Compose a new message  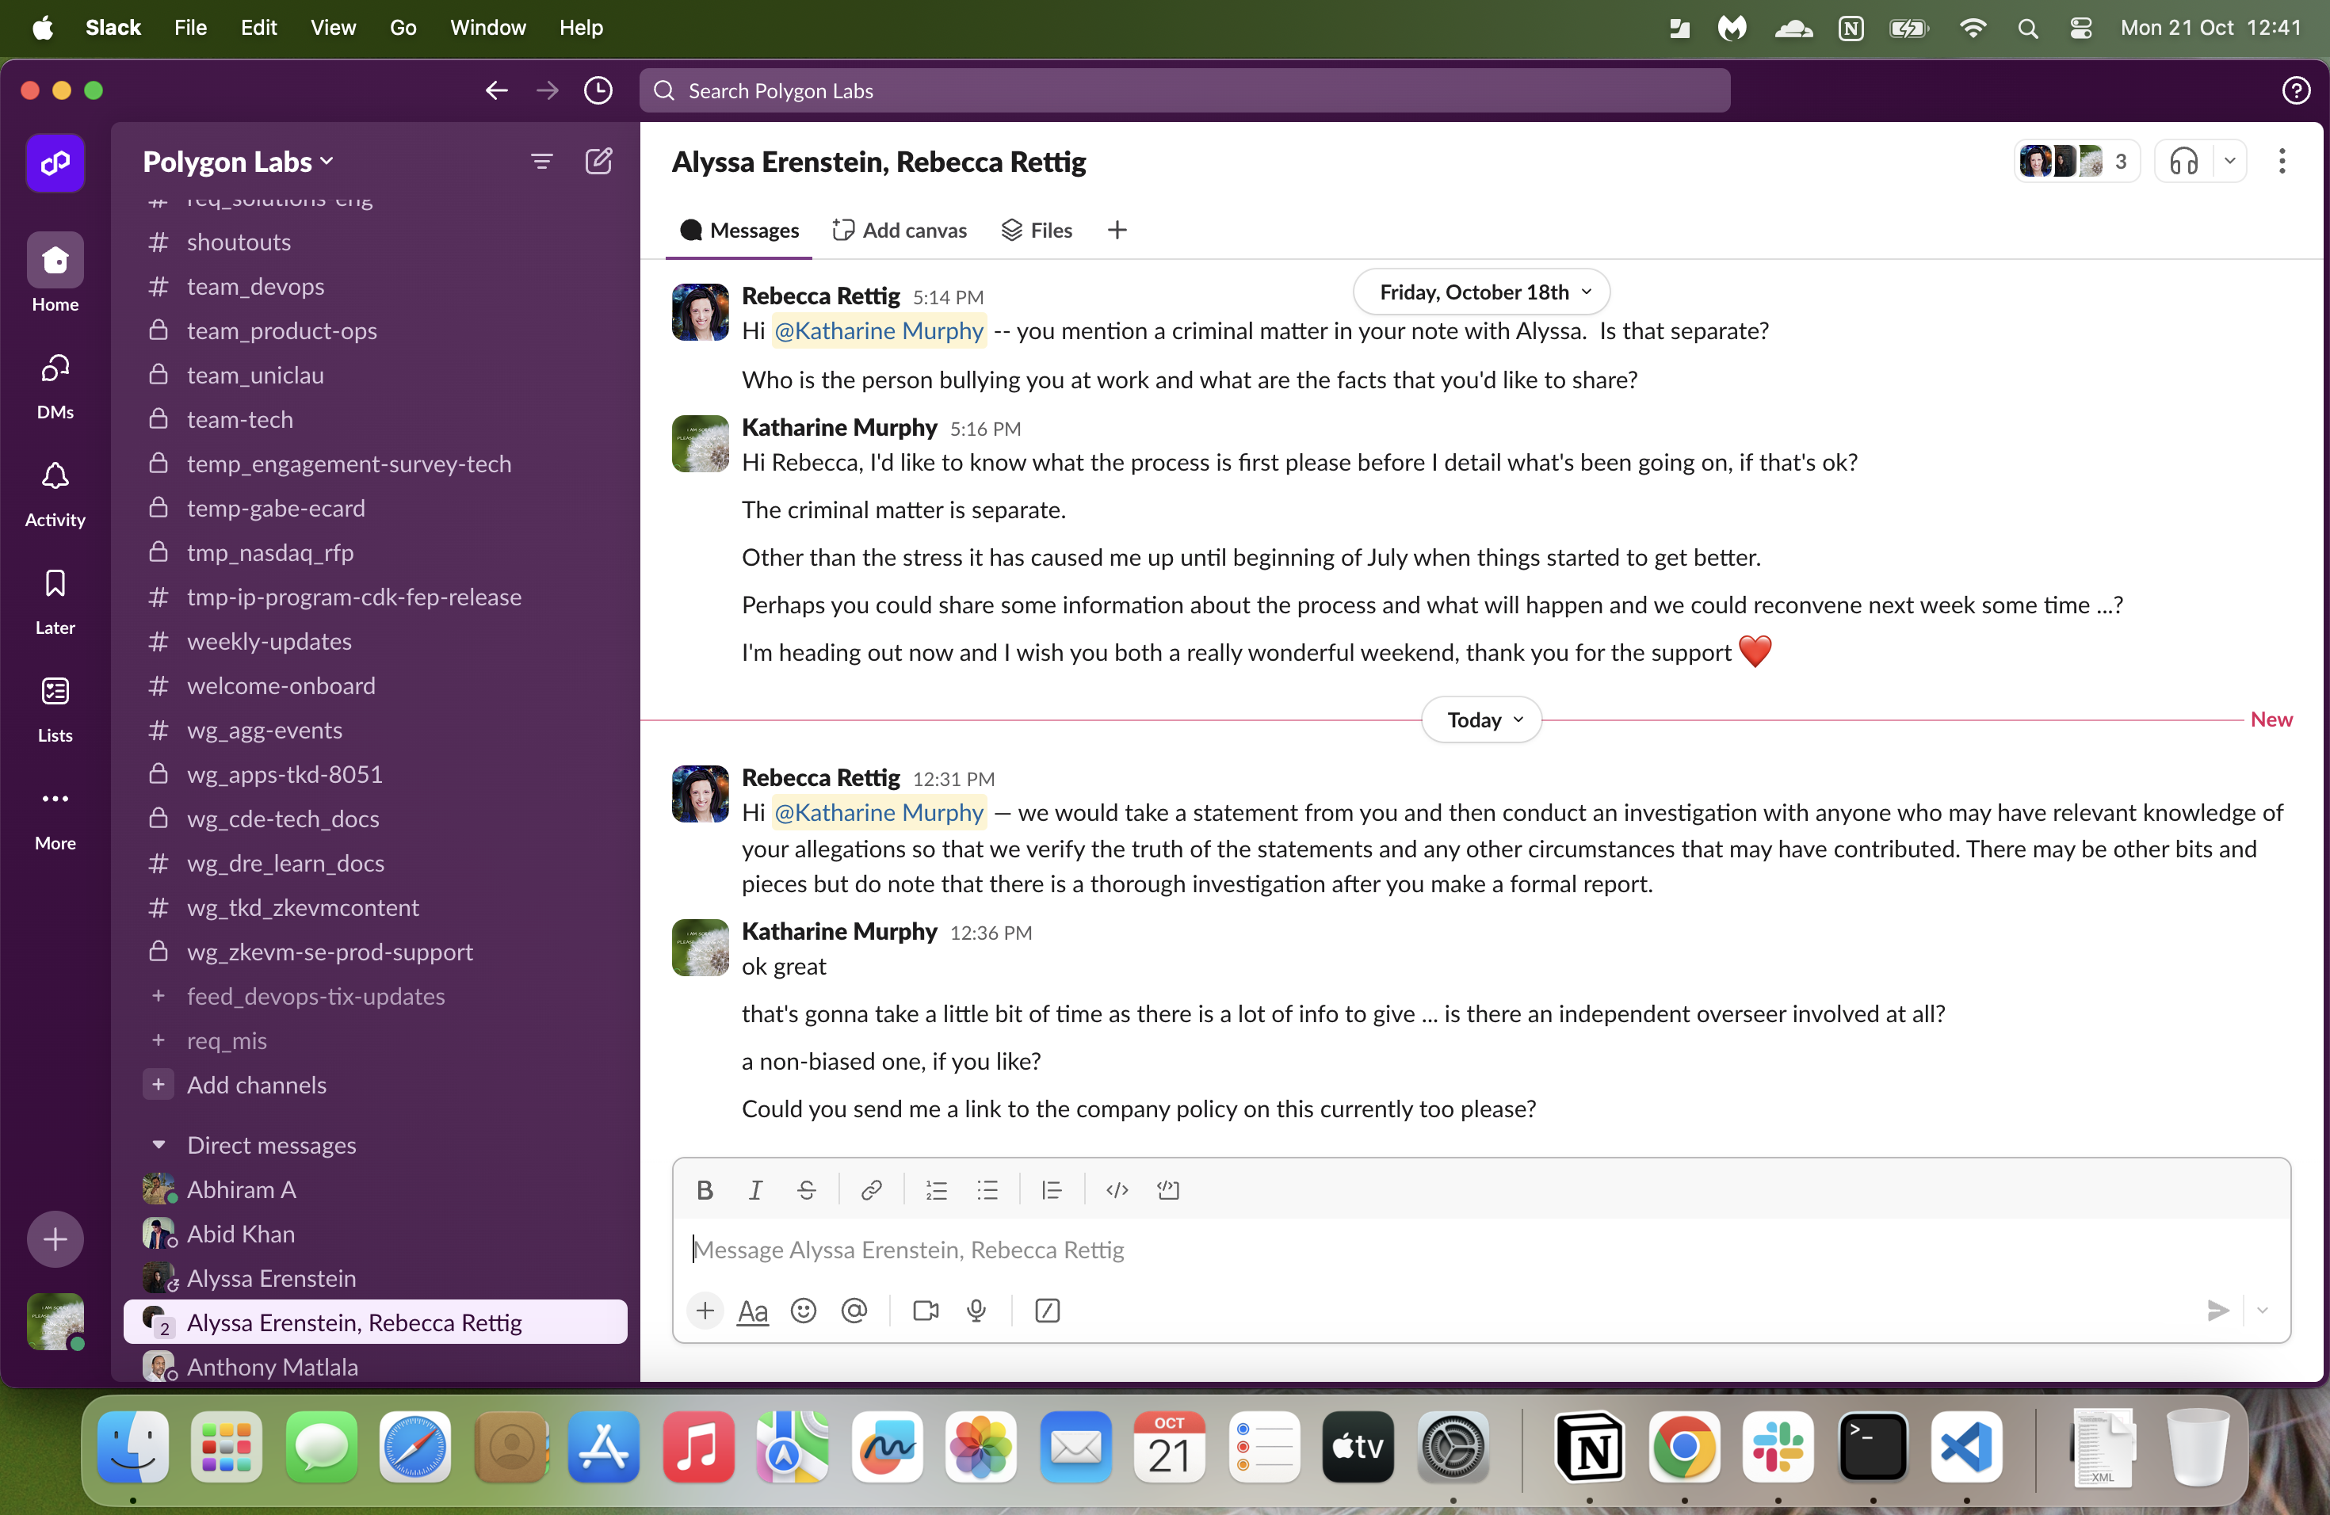coord(599,162)
